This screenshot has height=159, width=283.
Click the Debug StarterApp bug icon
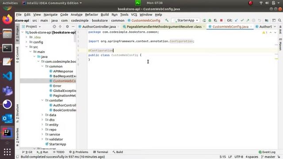tap(210, 20)
